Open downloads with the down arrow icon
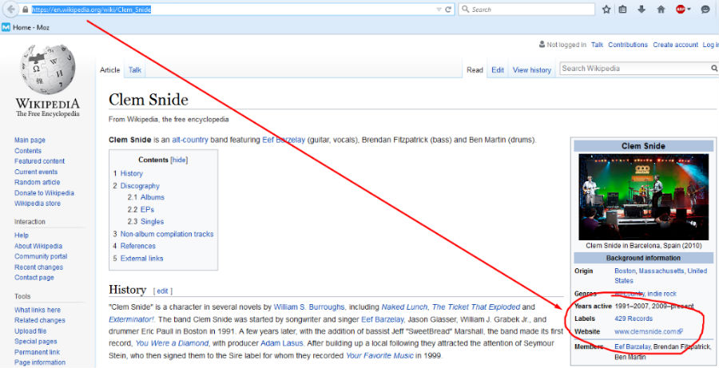This screenshot has height=368, width=719. [642, 9]
